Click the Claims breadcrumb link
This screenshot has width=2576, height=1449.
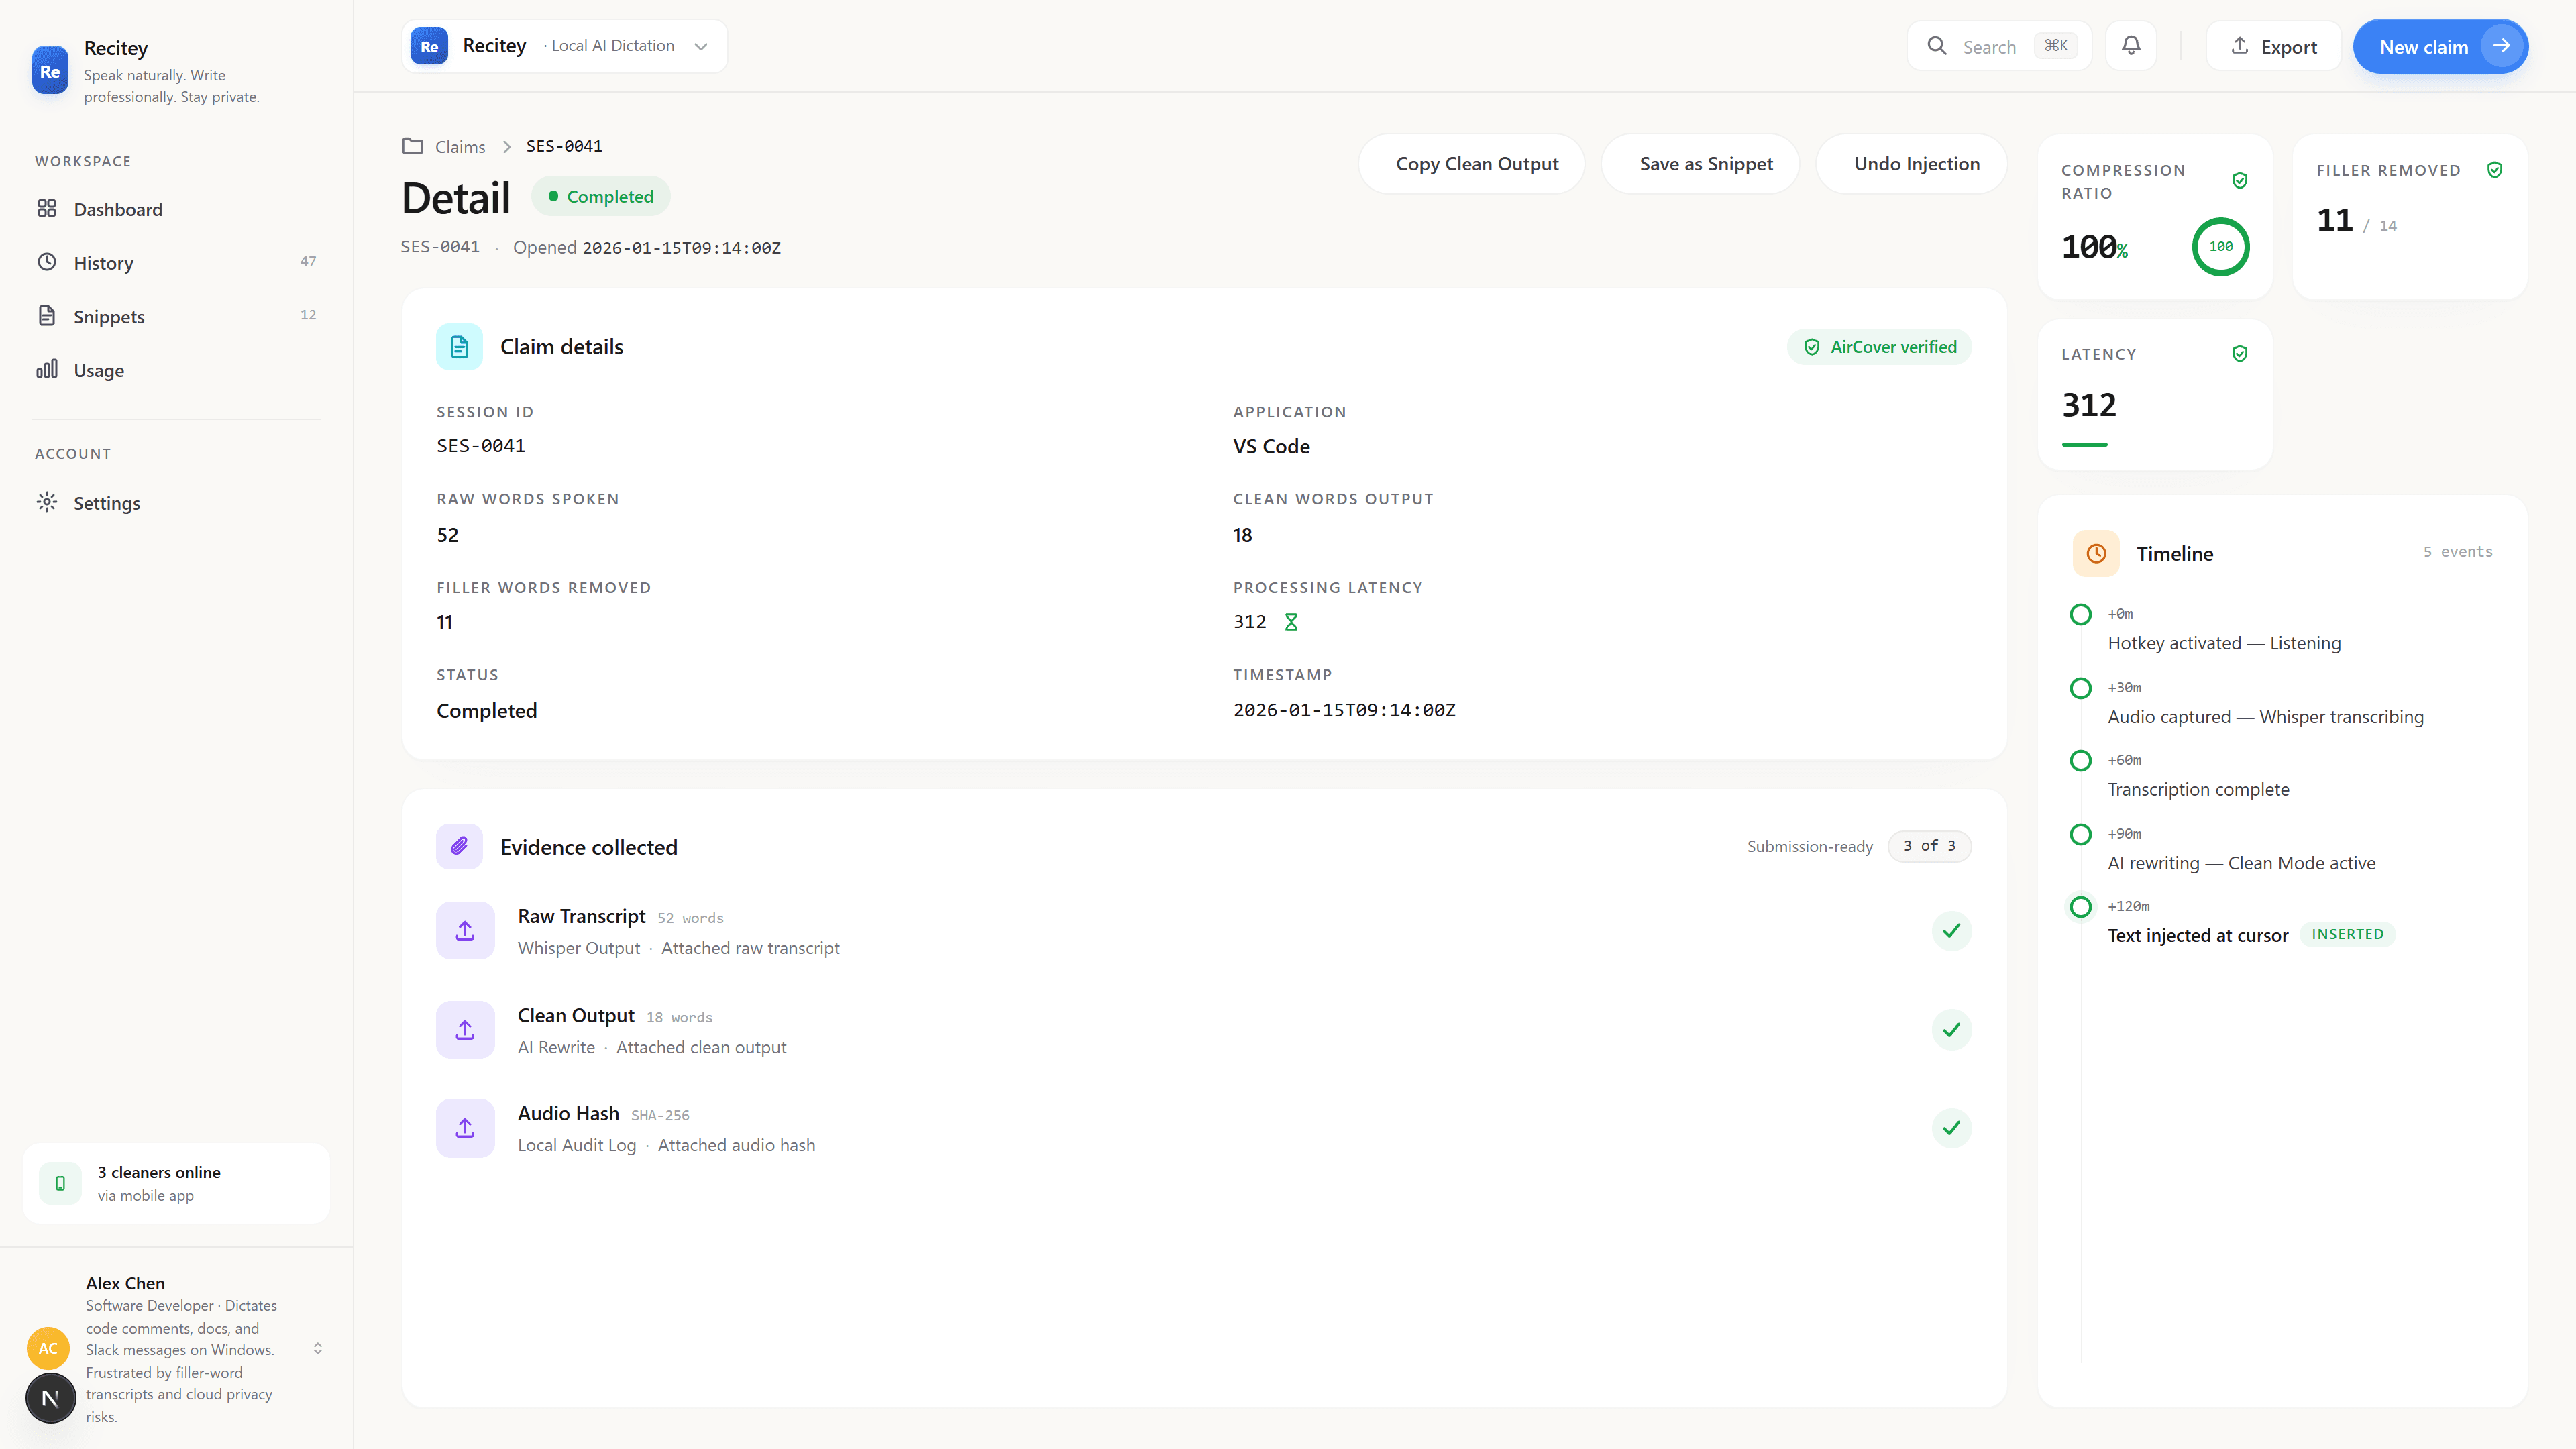coord(460,147)
